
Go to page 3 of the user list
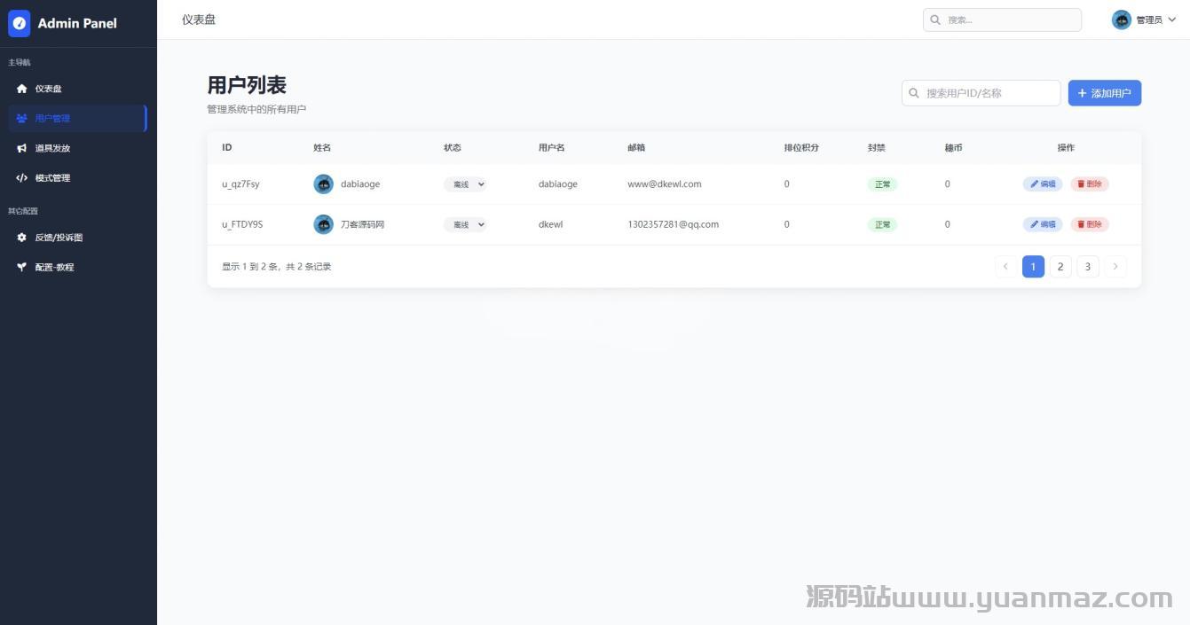coord(1088,267)
